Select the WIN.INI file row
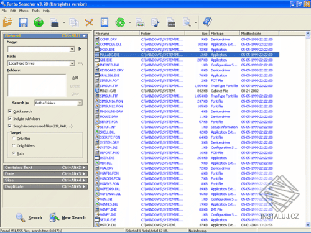311x233 pixels. [x=187, y=199]
